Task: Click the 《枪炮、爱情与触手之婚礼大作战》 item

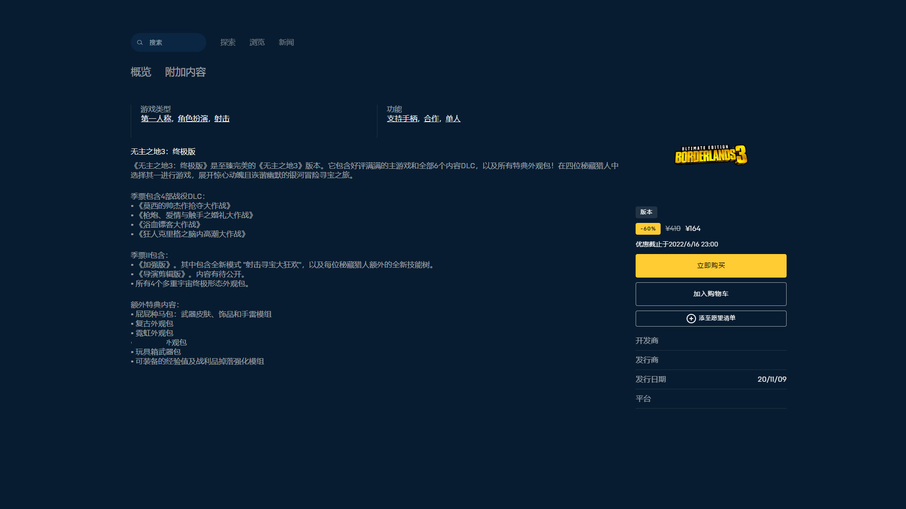Action: [193, 215]
